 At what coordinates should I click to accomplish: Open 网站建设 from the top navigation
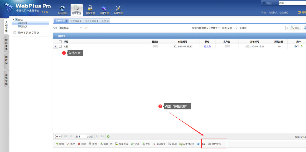coord(63,10)
